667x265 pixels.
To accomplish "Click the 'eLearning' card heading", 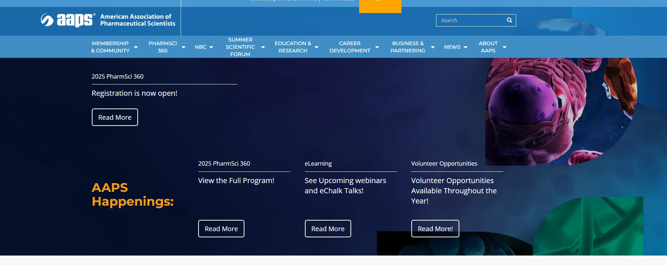I will (x=318, y=163).
